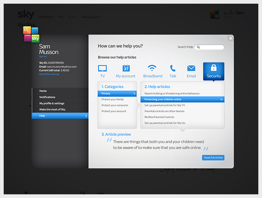
Task: Select Protect your family category
Action: 113,99
